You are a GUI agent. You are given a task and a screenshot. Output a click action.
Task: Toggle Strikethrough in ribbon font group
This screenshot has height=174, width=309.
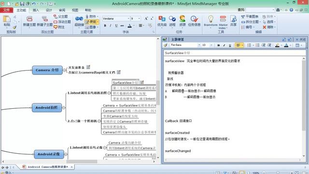click(x=122, y=26)
